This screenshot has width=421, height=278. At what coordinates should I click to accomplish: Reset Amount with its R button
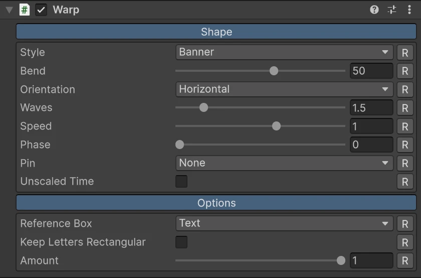click(x=405, y=260)
